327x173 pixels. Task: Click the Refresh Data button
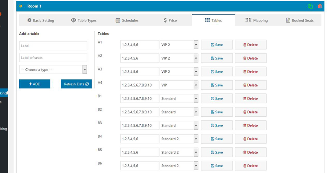click(76, 84)
